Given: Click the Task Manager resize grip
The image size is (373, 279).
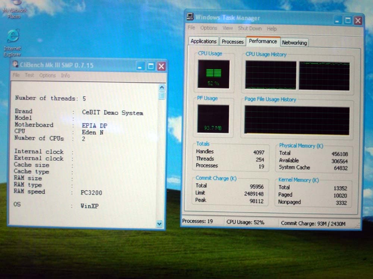Looking at the screenshot, I should pos(357,226).
